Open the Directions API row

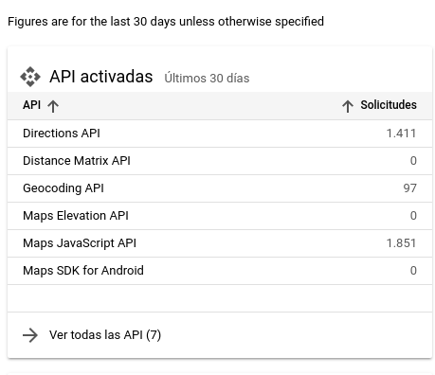pyautogui.click(x=220, y=134)
